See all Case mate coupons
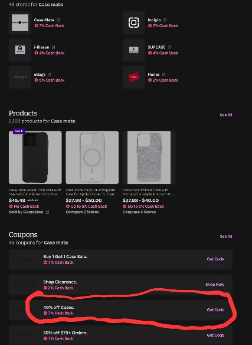252x345 pixels. click(x=226, y=236)
